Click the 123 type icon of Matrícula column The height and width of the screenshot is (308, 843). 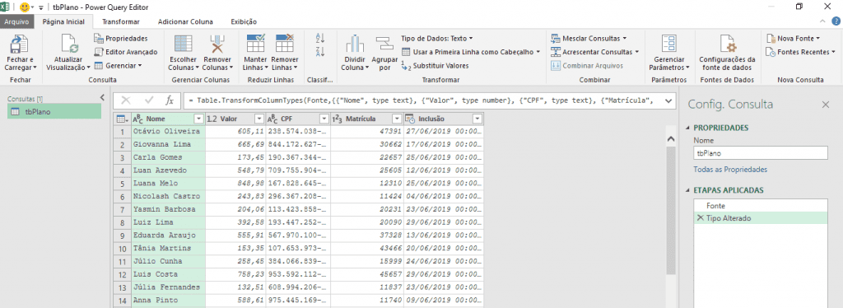click(x=337, y=119)
